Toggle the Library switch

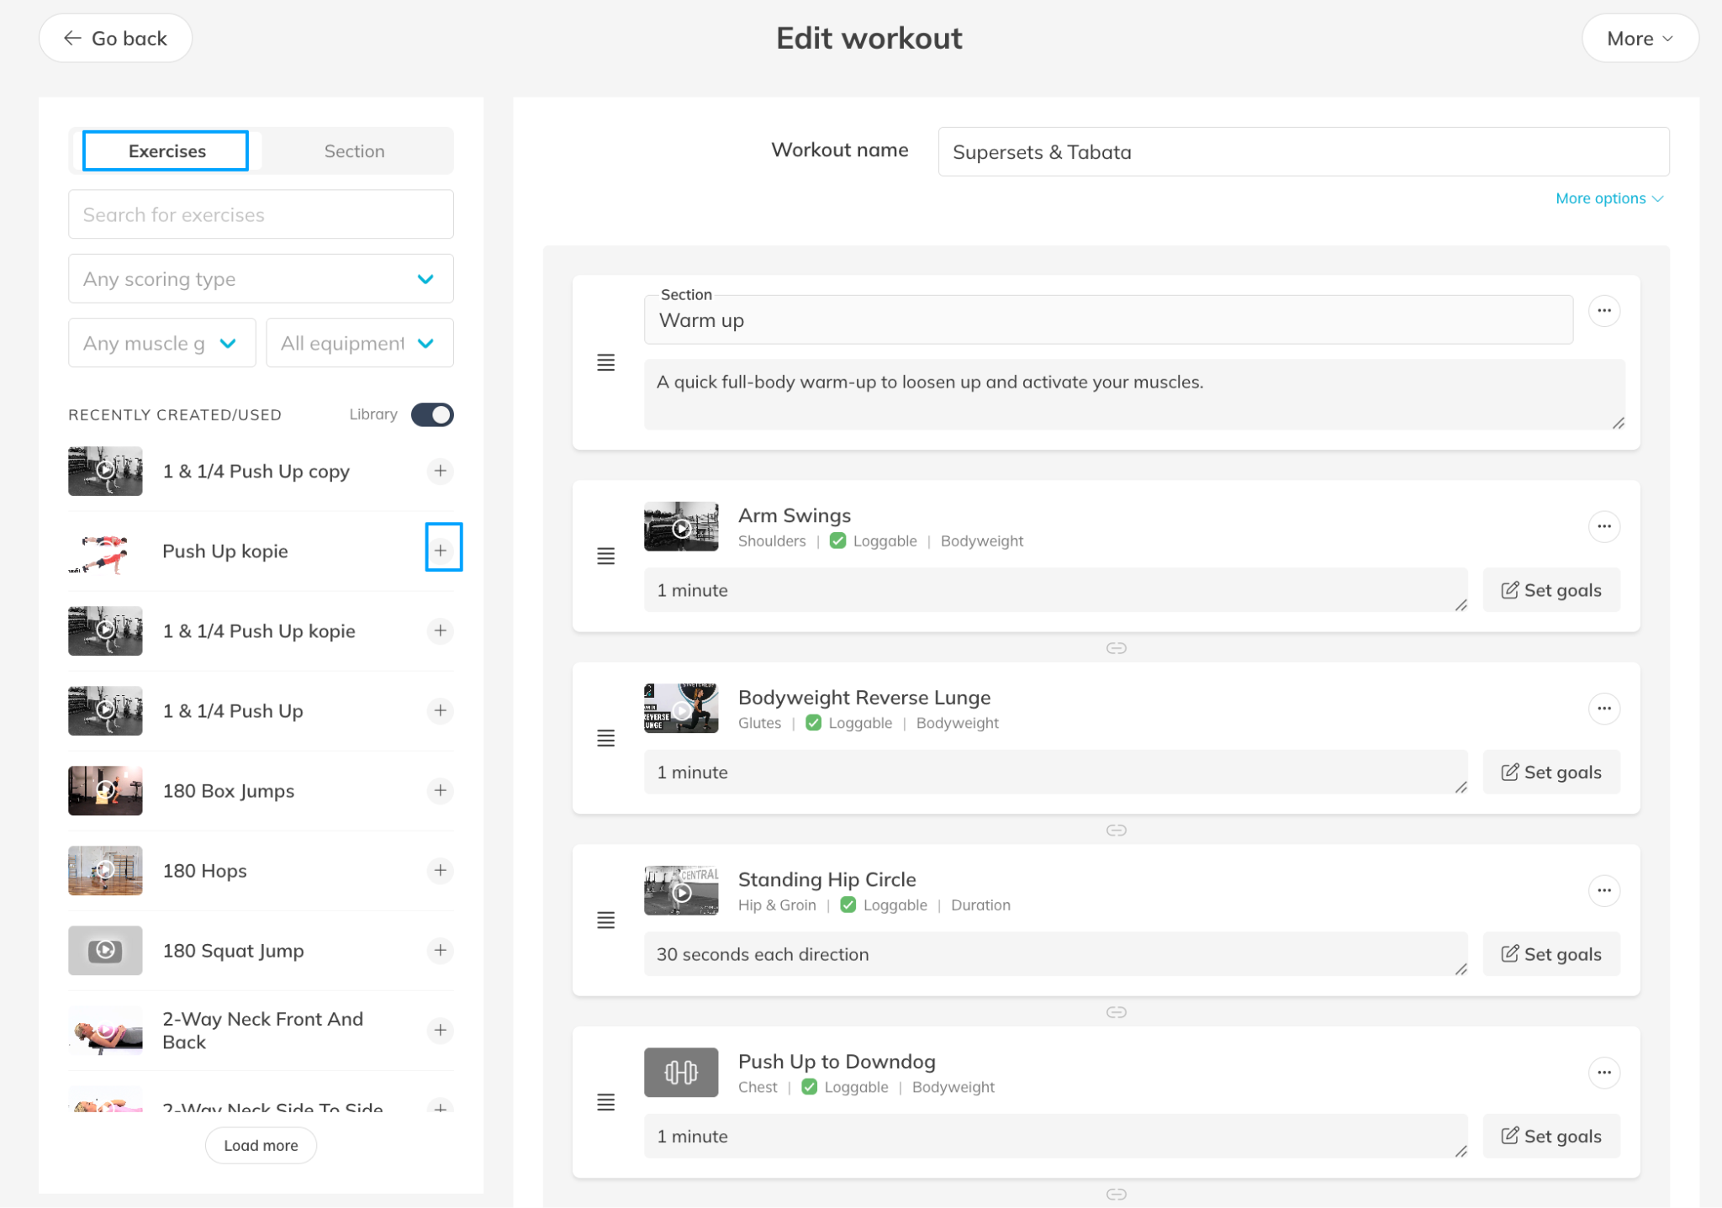[432, 414]
